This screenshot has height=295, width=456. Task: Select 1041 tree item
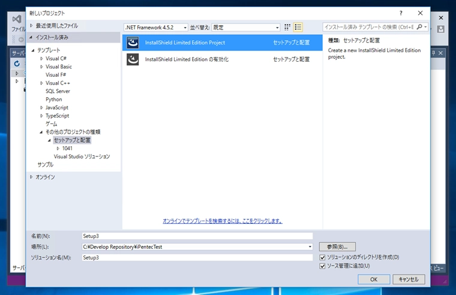click(x=67, y=148)
